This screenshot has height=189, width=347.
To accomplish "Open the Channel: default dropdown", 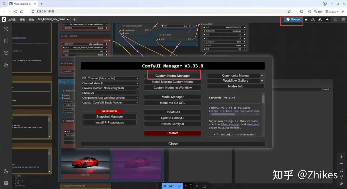I will [x=110, y=83].
